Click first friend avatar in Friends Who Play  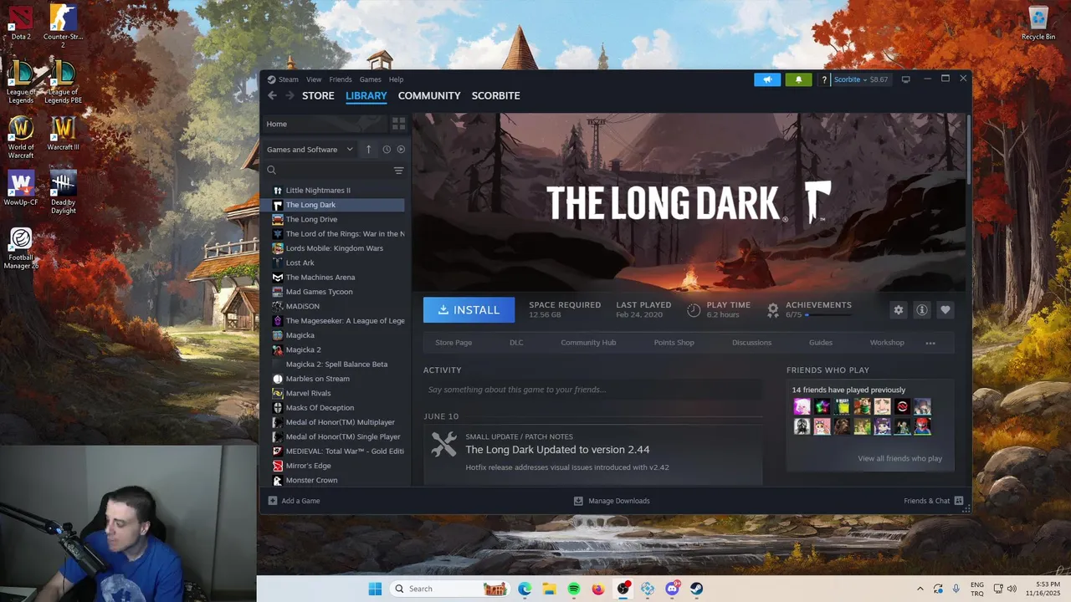coord(802,407)
